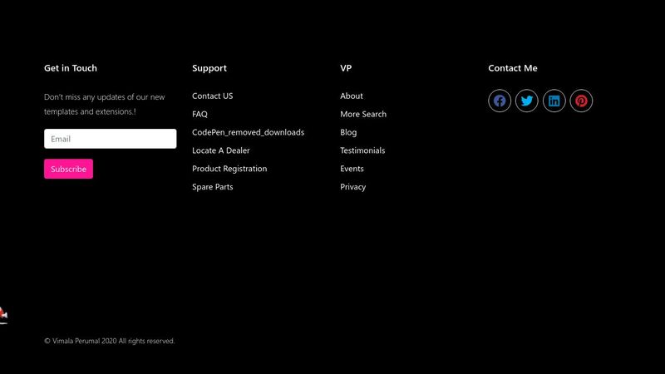The image size is (665, 374).
Task: Open the Blog link
Action: coord(348,132)
